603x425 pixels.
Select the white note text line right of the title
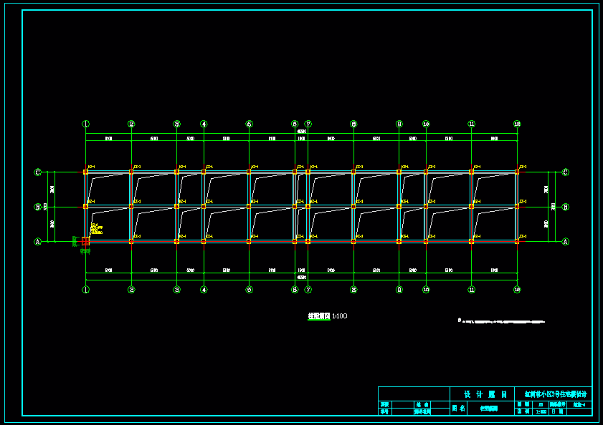(495, 321)
